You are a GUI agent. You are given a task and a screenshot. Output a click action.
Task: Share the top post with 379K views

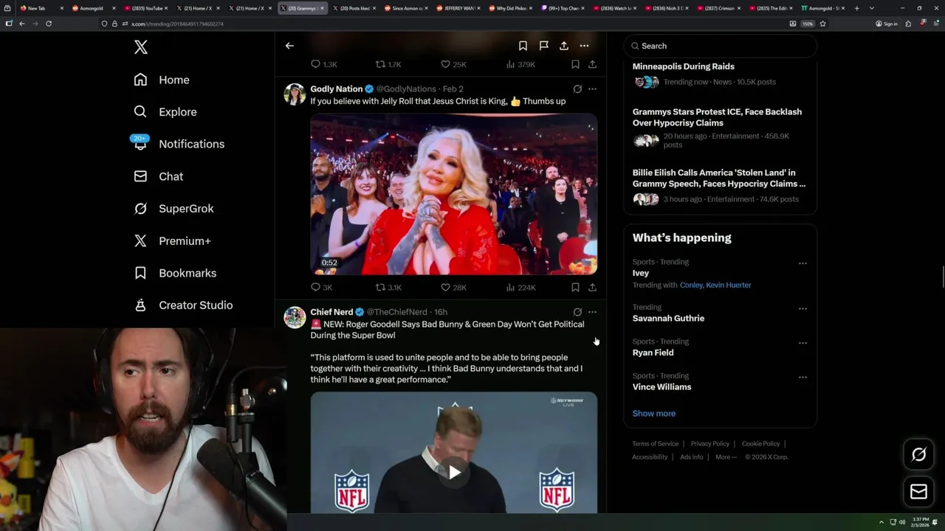[x=592, y=65]
